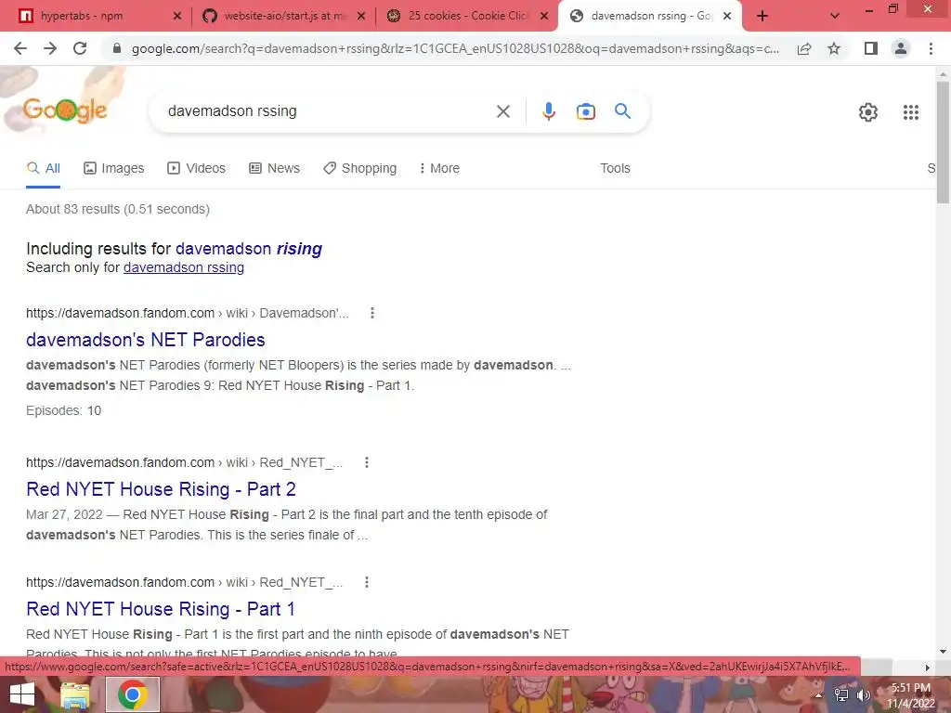Open the network status tray icon
This screenshot has width=951, height=713.
point(841,695)
